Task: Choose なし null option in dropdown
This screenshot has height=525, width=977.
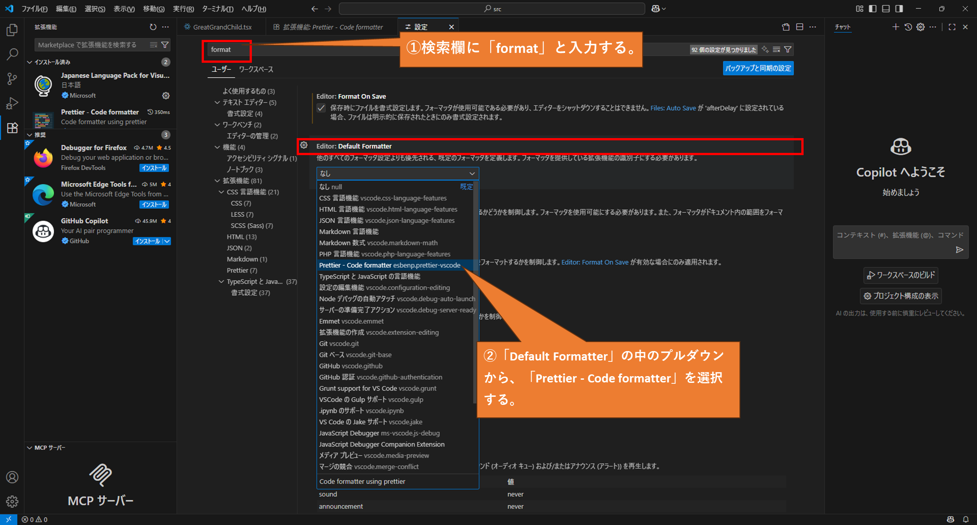Action: pyautogui.click(x=396, y=187)
